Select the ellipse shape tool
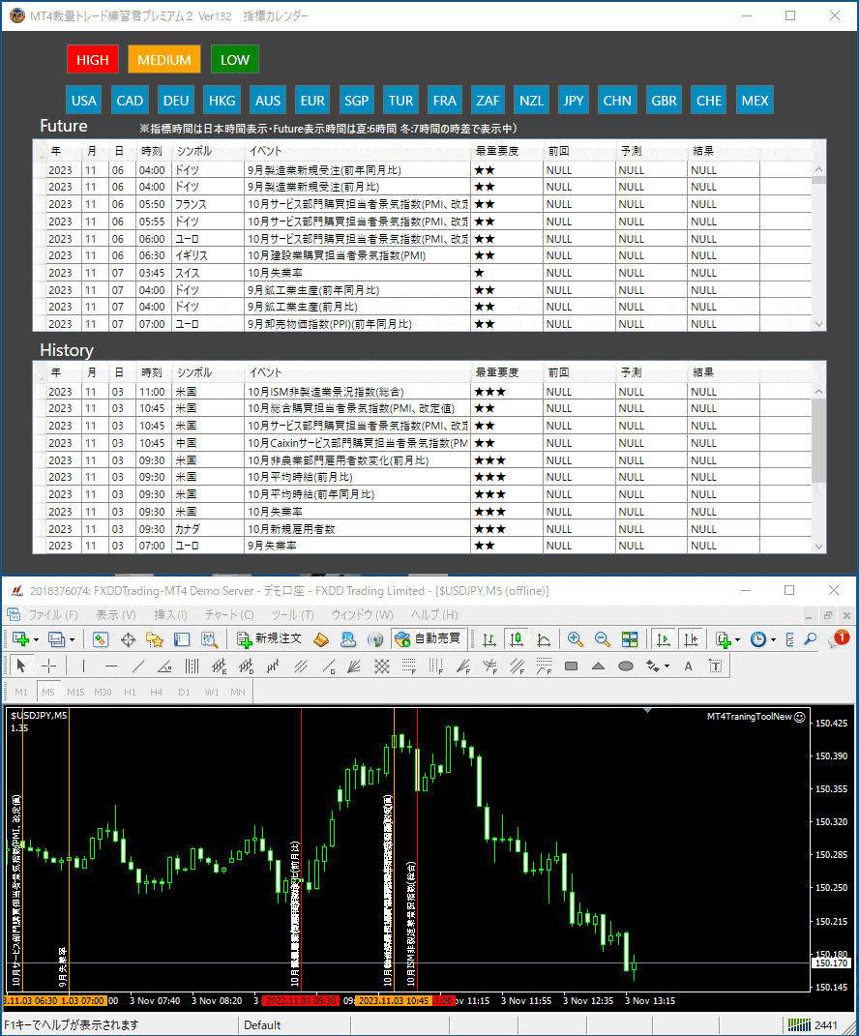Screen dimensions: 859x1036 point(625,666)
